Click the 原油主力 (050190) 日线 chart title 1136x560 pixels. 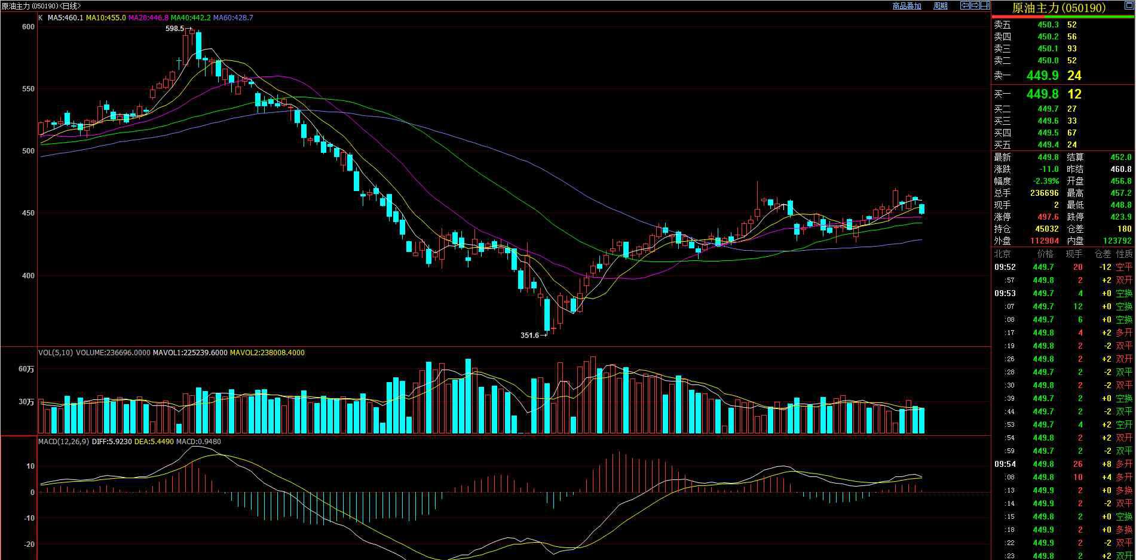click(x=41, y=6)
